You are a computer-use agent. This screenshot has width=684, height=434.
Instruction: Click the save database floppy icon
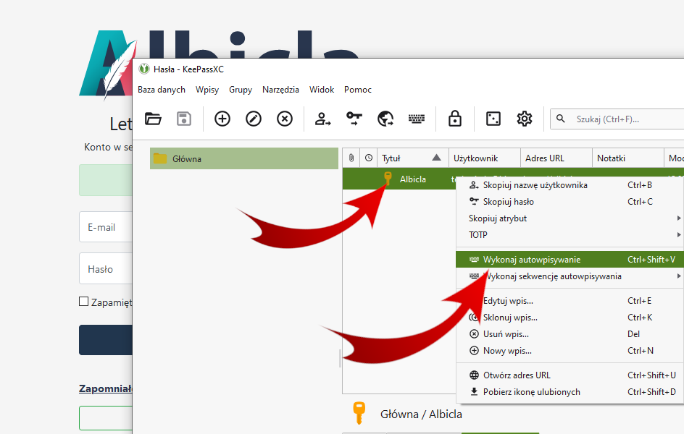point(183,119)
